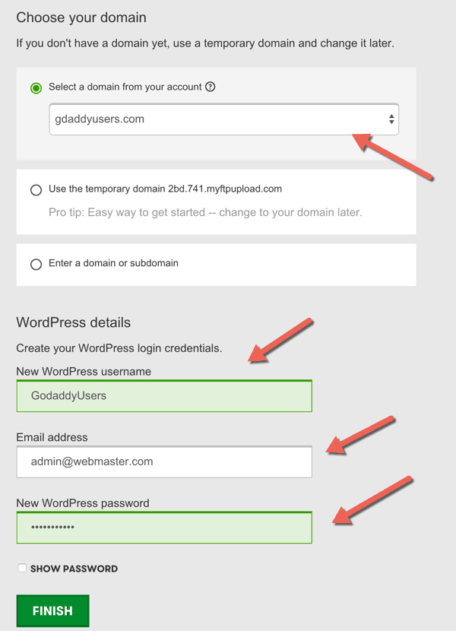This screenshot has height=631, width=456.
Task: Click the 'New WordPress password' field label
Action: [x=83, y=503]
